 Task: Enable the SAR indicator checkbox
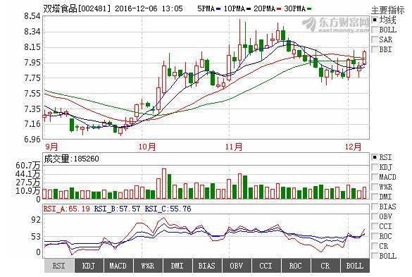click(x=375, y=39)
